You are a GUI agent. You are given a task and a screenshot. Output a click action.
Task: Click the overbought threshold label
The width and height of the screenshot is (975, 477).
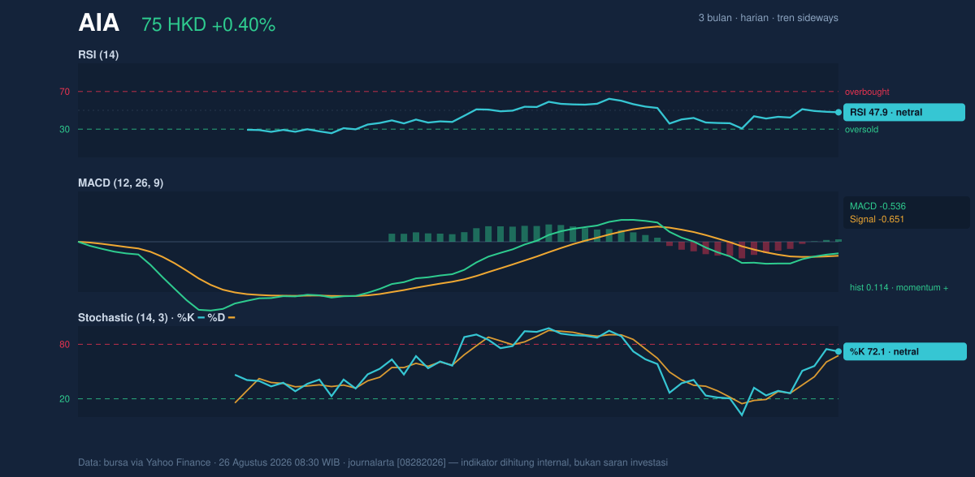point(867,92)
